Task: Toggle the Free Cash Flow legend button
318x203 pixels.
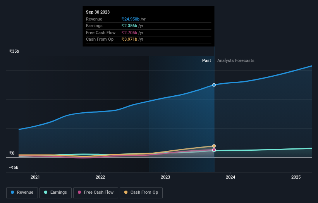Action: [96, 193]
